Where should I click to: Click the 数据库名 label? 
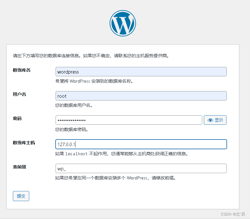pos(22,70)
